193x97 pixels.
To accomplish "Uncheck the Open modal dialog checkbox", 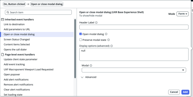I will pyautogui.click(x=80, y=34).
